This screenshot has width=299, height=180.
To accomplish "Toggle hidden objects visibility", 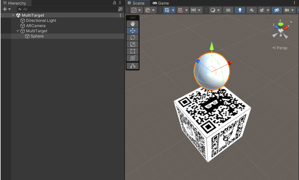I will point(277,10).
